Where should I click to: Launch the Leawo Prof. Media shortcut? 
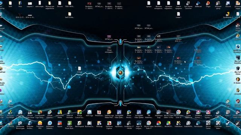click(59, 114)
